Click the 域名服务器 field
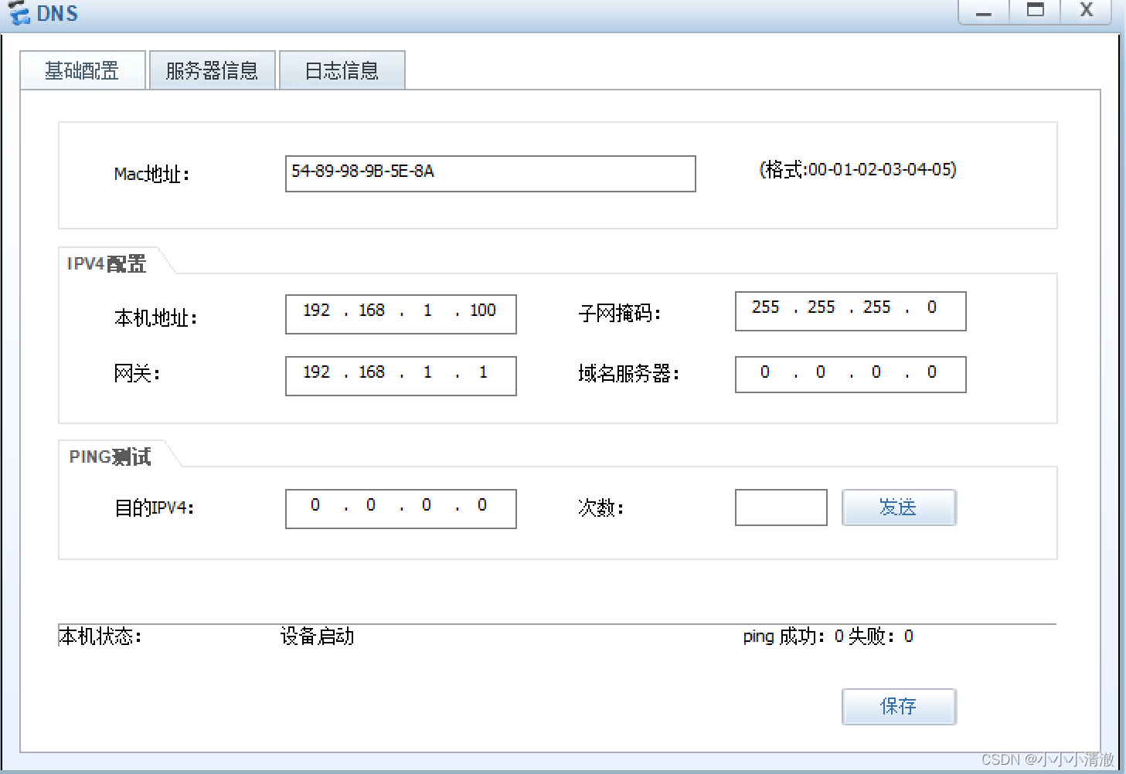 (851, 375)
